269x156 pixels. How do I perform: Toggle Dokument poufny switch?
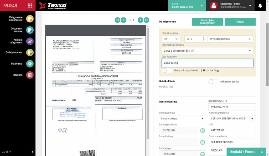tap(214, 82)
